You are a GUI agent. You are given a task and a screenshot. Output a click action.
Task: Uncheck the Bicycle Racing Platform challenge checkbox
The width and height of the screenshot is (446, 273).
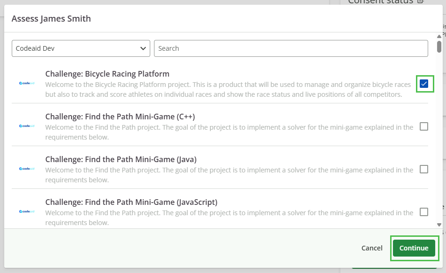pyautogui.click(x=424, y=84)
